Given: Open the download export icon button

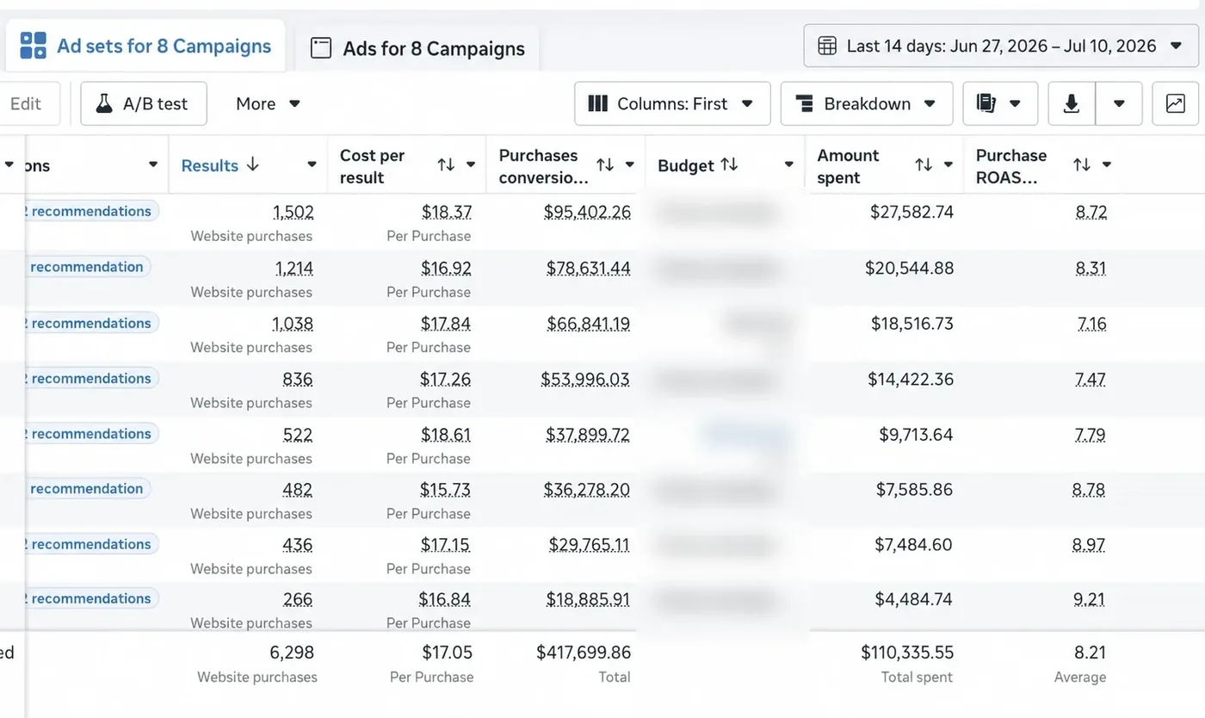Looking at the screenshot, I should [1072, 104].
